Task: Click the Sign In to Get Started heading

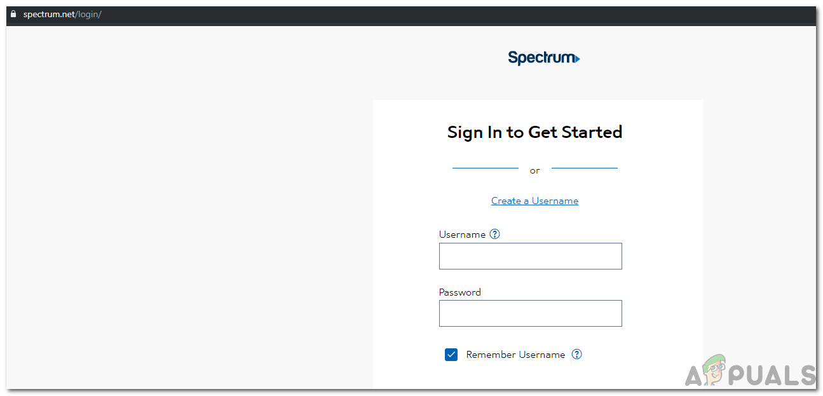Action: tap(534, 132)
